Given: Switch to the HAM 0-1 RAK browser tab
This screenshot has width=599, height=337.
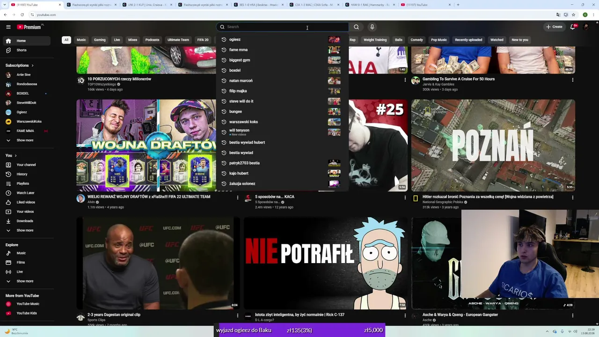Looking at the screenshot, I should [x=370, y=5].
